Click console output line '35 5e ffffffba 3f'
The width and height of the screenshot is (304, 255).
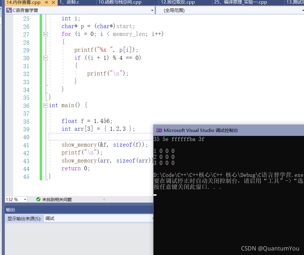179,139
